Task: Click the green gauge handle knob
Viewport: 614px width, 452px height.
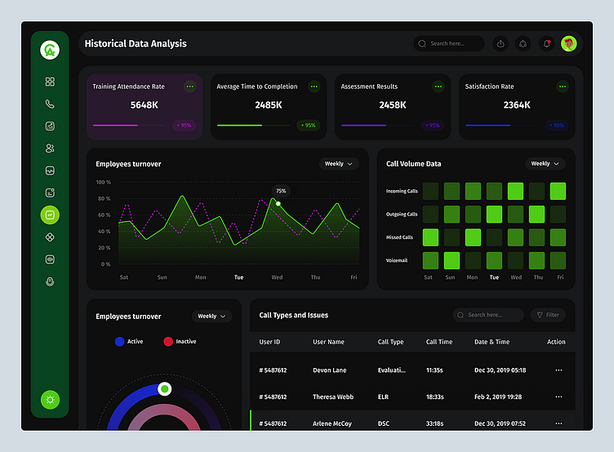Action: coord(164,389)
